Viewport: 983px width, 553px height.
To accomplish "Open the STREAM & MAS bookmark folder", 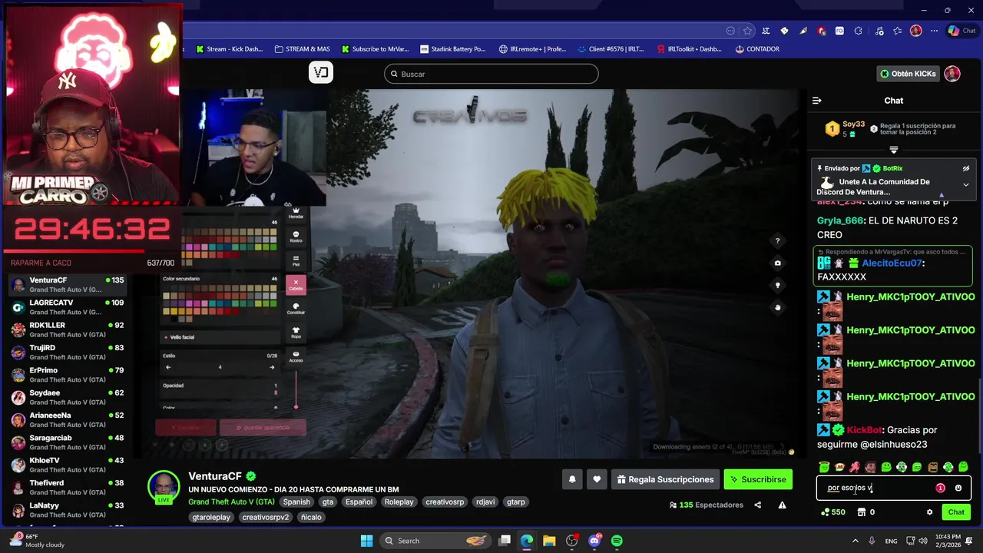I will 303,49.
